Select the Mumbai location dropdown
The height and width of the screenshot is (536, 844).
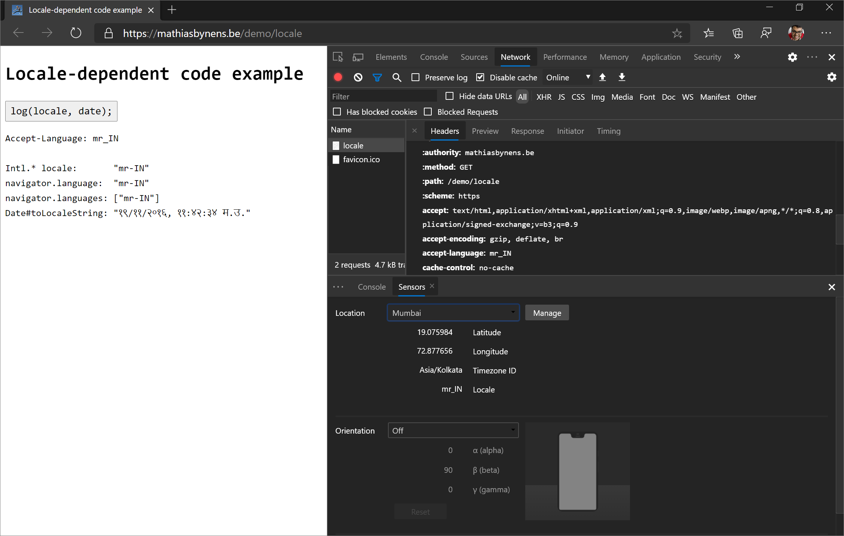(452, 313)
